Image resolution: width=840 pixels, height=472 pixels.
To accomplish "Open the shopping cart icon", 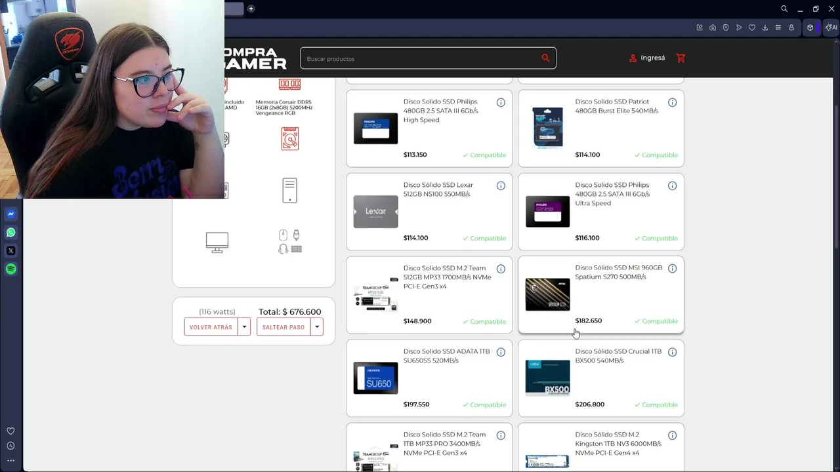I will pos(681,58).
